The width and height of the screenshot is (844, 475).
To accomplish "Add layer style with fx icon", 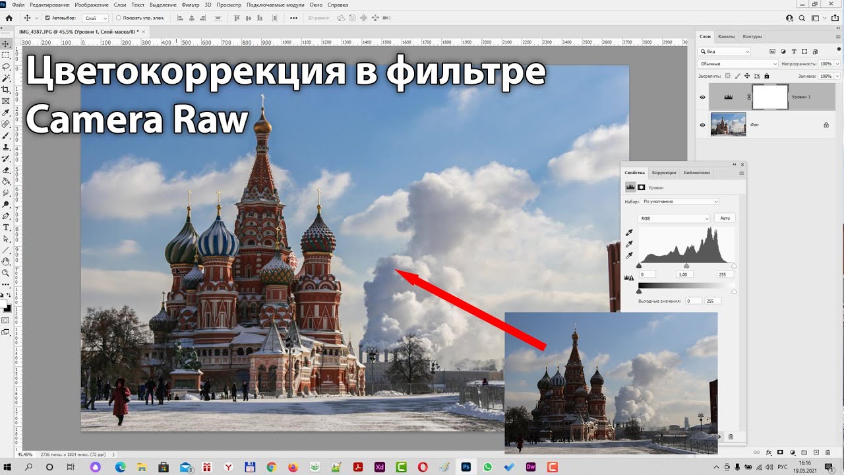I will tap(768, 453).
